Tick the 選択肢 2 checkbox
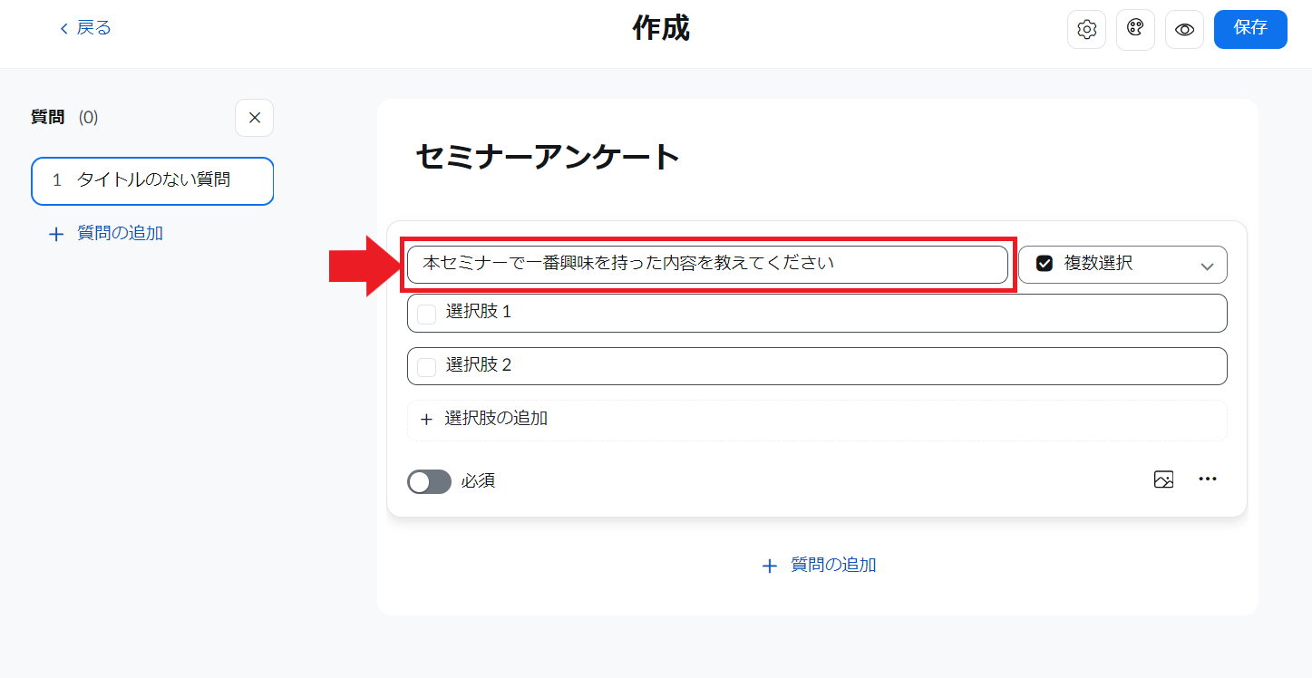The width and height of the screenshot is (1312, 678). tap(426, 367)
